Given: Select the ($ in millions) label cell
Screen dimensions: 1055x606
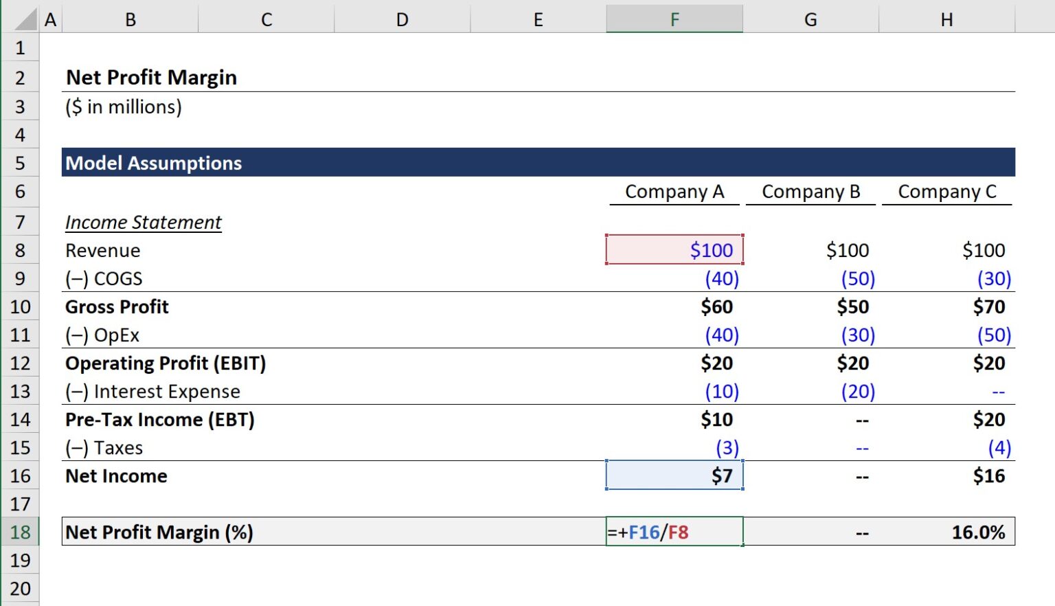Looking at the screenshot, I should [124, 106].
